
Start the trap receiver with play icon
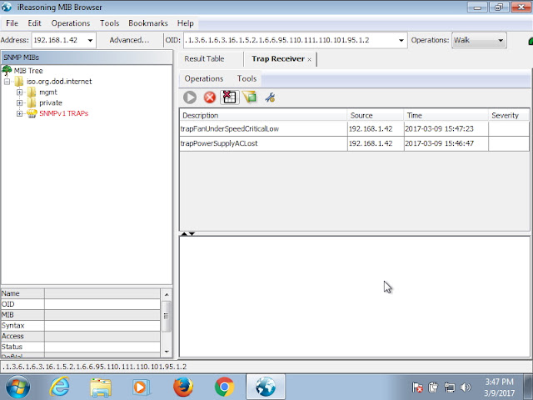(190, 97)
